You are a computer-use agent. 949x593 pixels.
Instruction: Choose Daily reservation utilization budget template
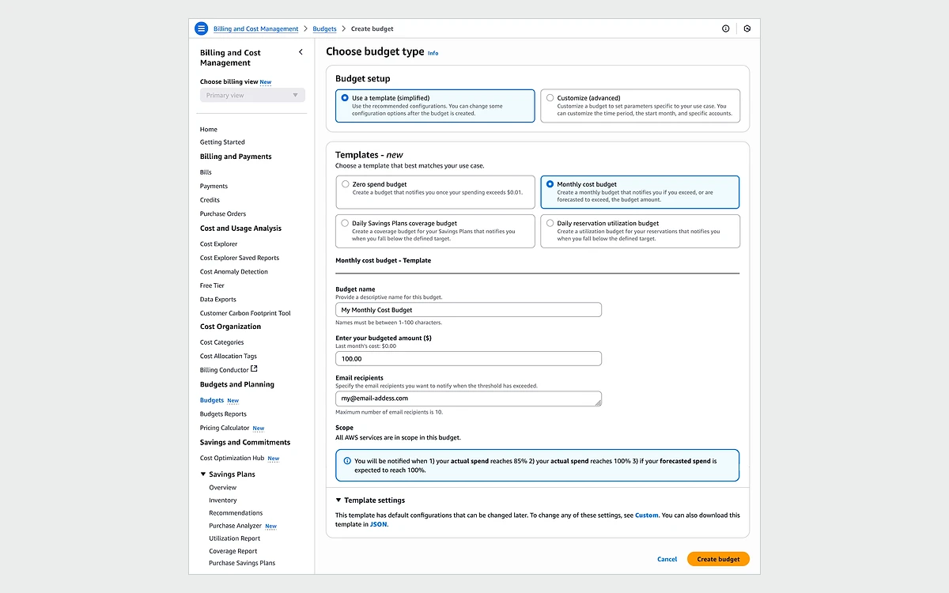(x=640, y=231)
